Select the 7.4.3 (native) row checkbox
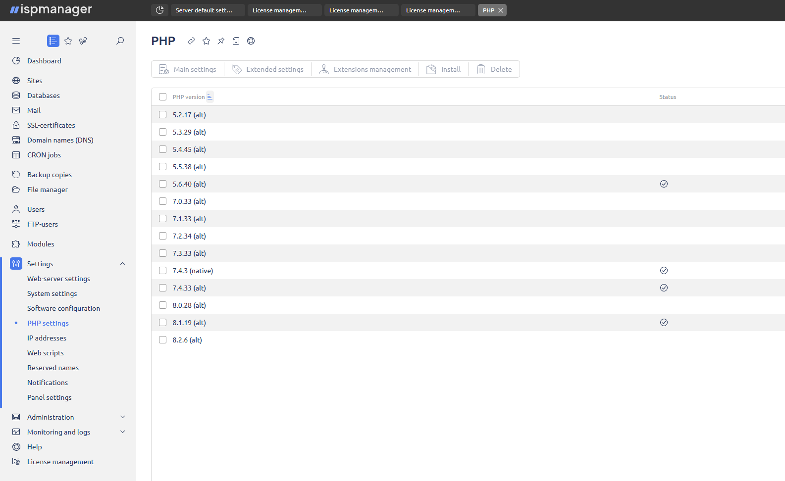The width and height of the screenshot is (785, 481). coord(162,270)
